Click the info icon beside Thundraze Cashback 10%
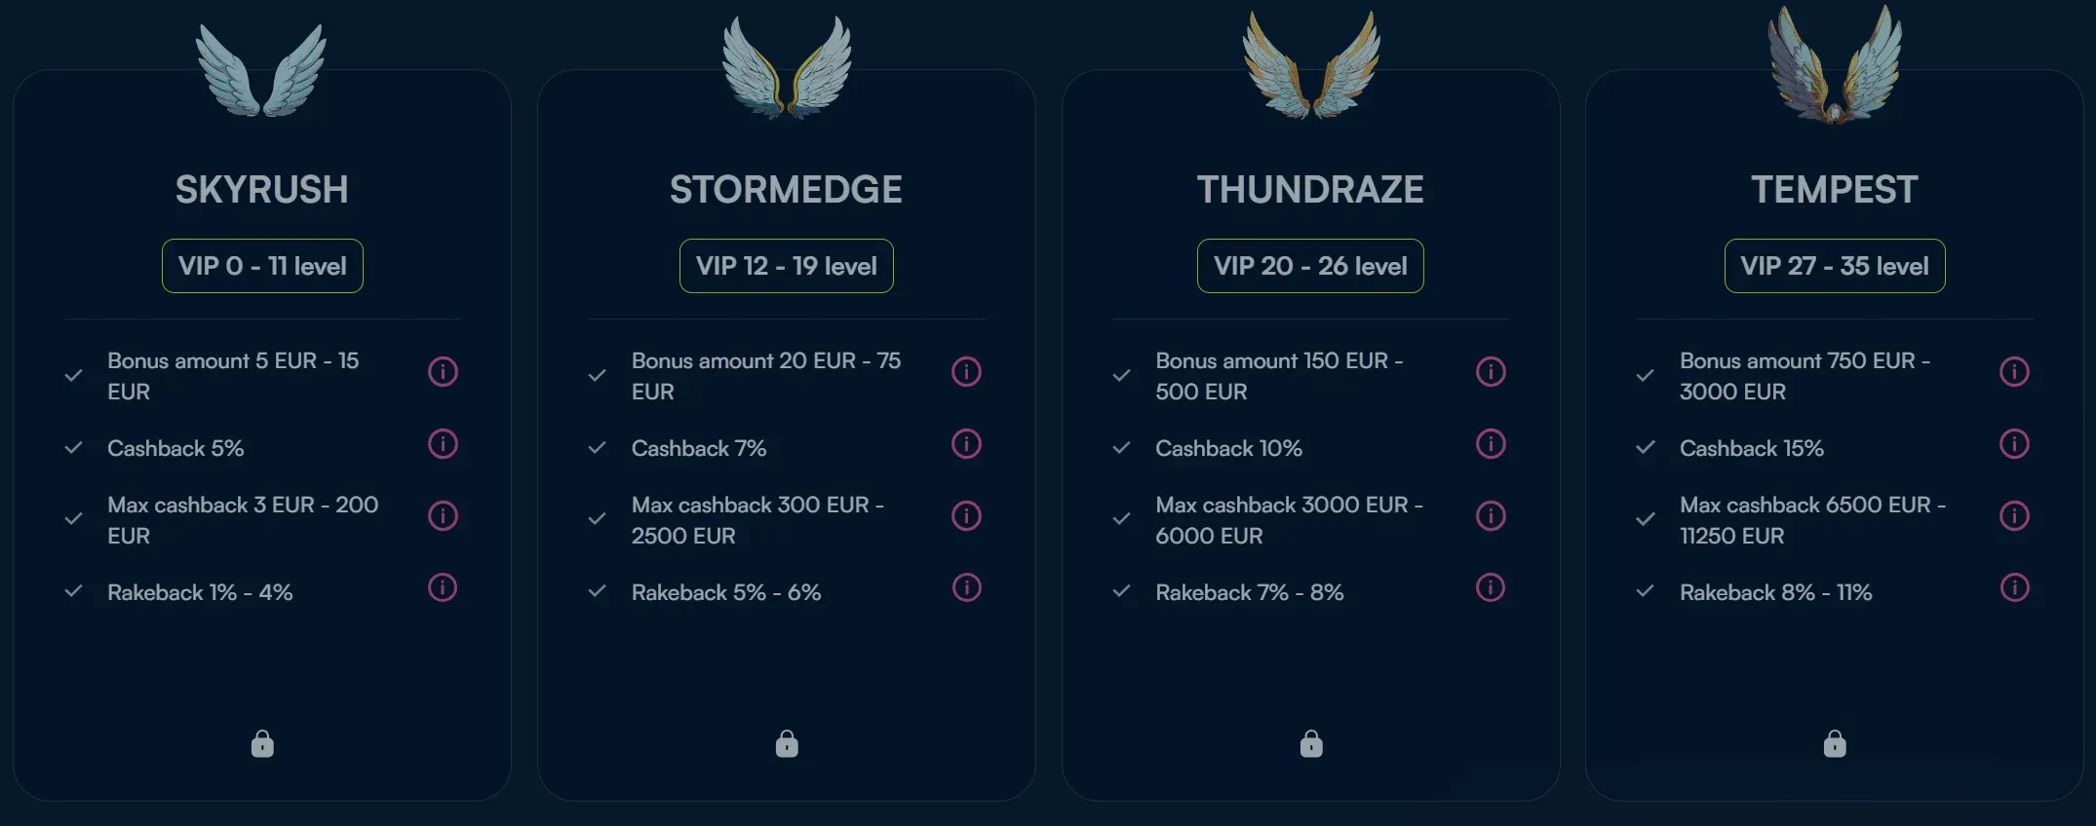The height and width of the screenshot is (826, 2096). (1490, 444)
